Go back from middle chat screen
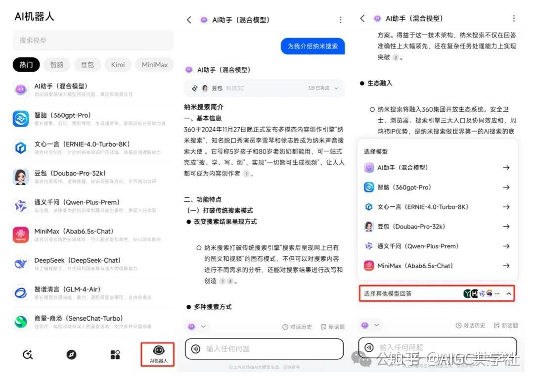Viewport: 534px width, 381px height. tap(189, 20)
